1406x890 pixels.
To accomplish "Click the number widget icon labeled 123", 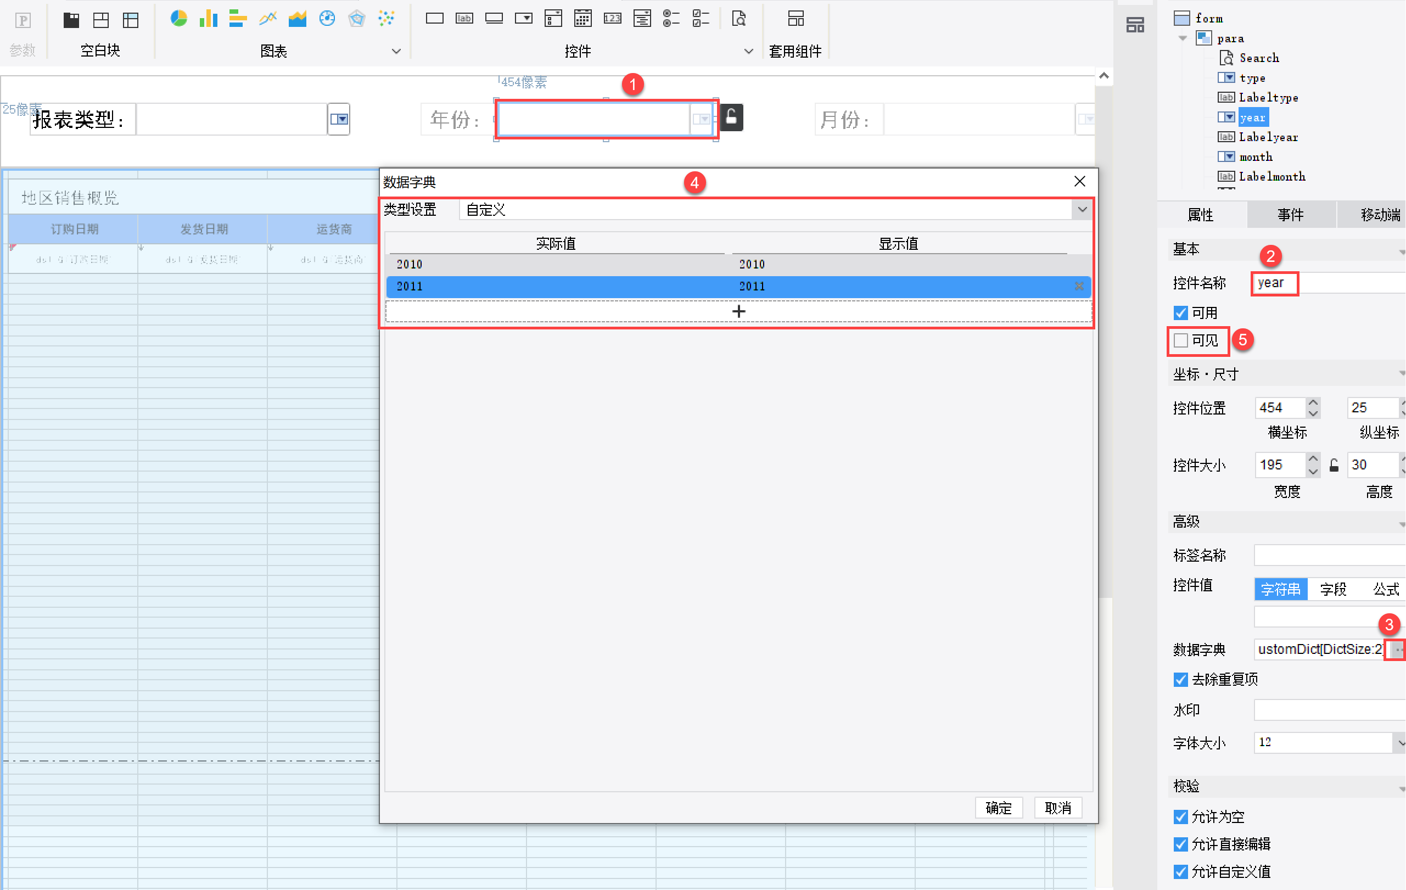I will click(x=613, y=19).
